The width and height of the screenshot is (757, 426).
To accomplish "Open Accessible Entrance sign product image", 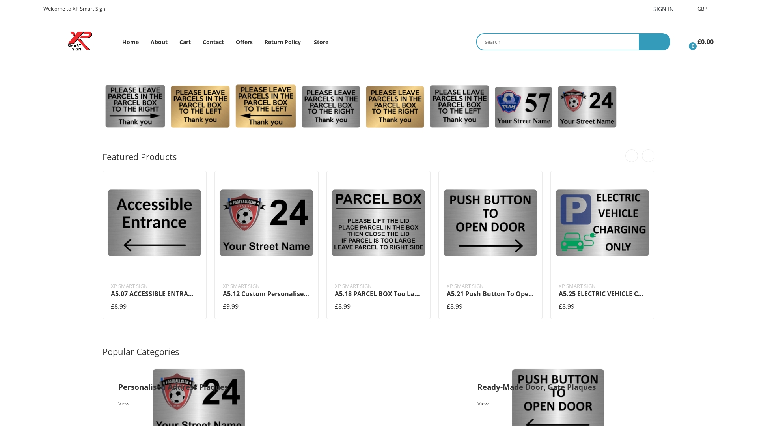I will pyautogui.click(x=155, y=222).
